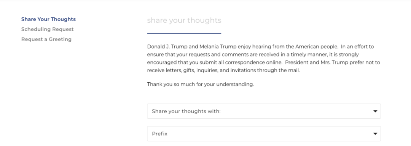Open the Prefix dropdown
This screenshot has height=146, width=411.
(x=264, y=134)
